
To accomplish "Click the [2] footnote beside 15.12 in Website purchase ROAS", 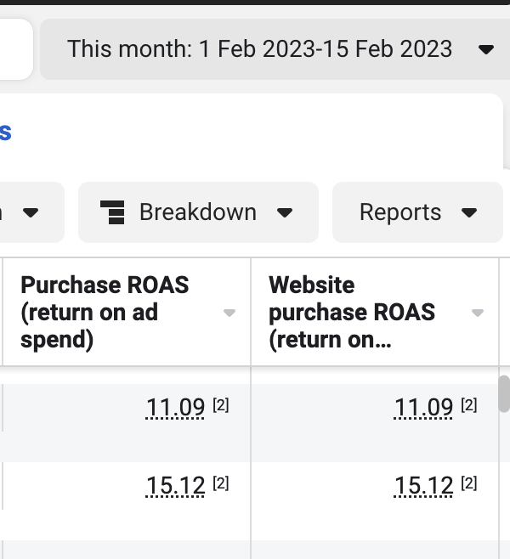I will coord(469,483).
